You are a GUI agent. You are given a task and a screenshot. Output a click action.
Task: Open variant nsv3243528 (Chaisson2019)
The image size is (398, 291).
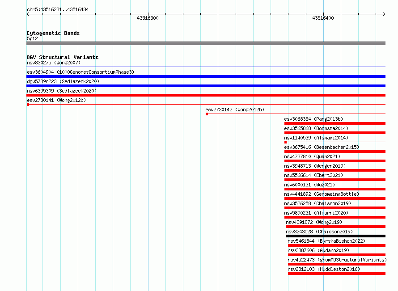(319, 232)
